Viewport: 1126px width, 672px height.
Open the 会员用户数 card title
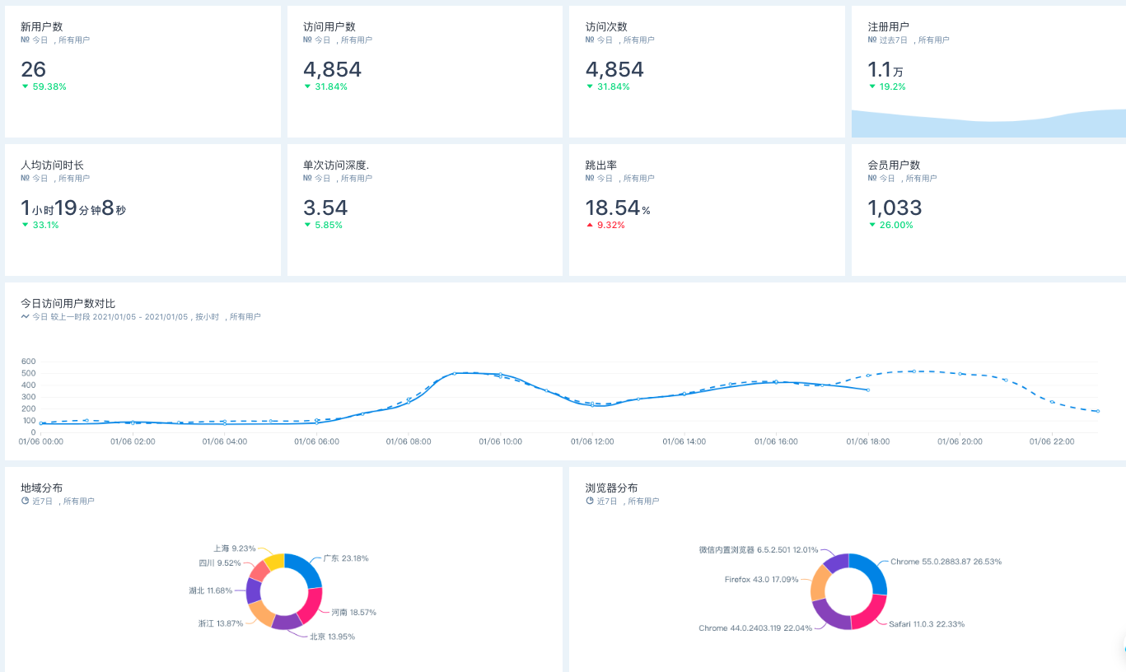coord(894,165)
